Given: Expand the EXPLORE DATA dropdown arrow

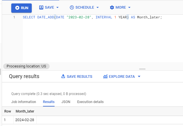Looking at the screenshot, I should coord(139,76).
